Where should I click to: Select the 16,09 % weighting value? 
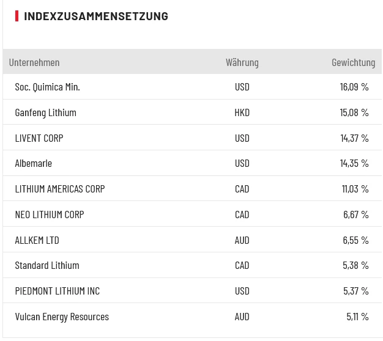coord(354,87)
